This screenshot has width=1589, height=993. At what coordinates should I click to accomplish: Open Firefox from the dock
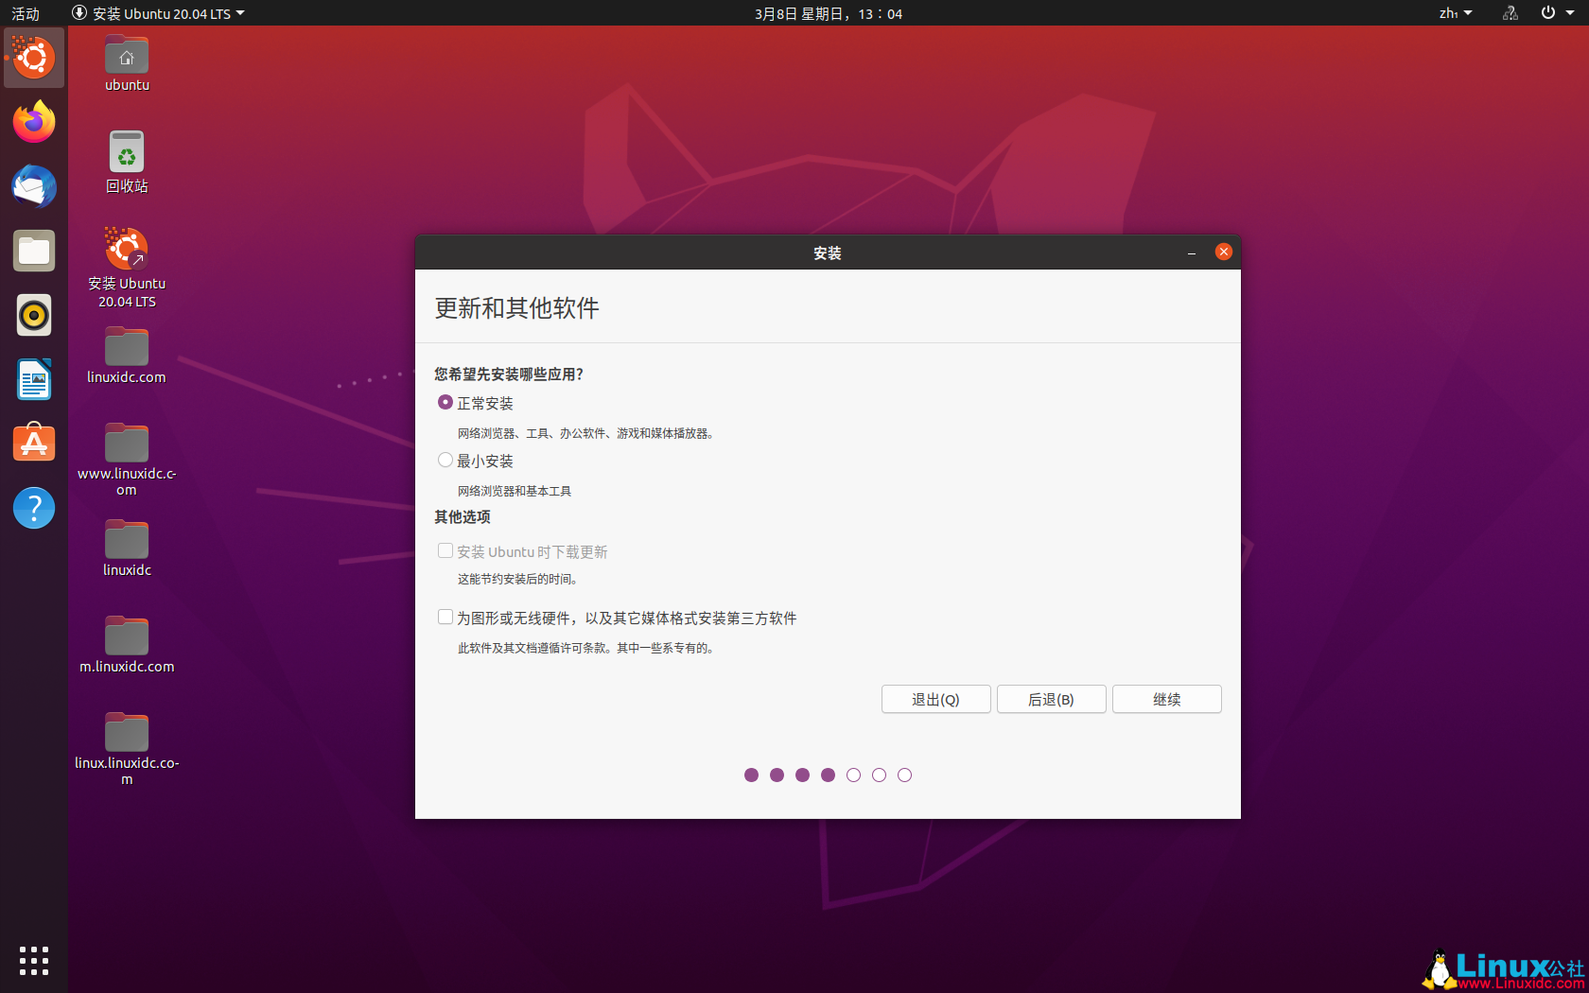(x=33, y=122)
